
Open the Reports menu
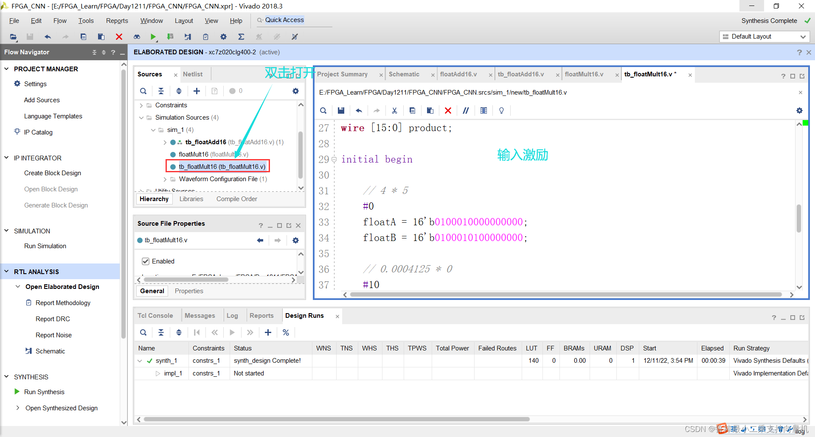tap(117, 20)
